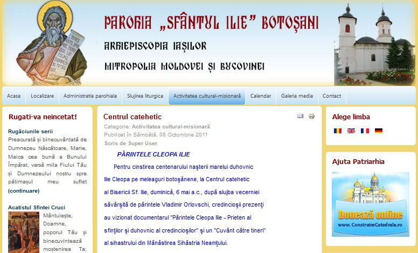Image resolution: width=418 pixels, height=253 pixels.
Task: Open the Localizare menu item
Action: coord(43,95)
